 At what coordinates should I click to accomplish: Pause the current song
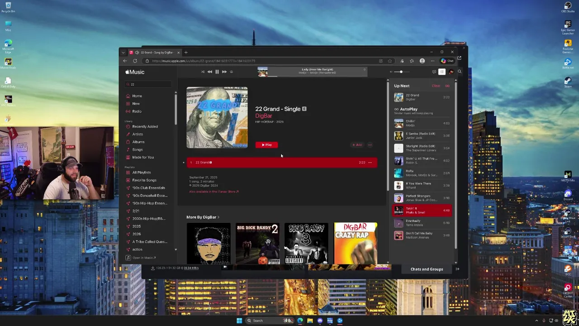[217, 72]
